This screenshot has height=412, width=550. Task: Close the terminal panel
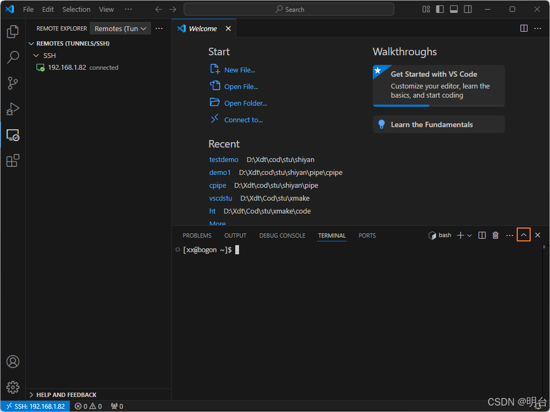coord(537,236)
